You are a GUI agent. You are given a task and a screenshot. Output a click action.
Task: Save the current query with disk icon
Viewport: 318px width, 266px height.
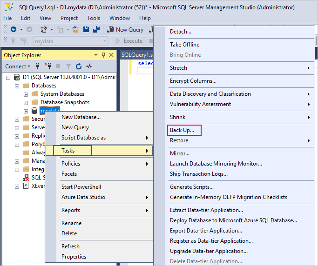point(86,30)
